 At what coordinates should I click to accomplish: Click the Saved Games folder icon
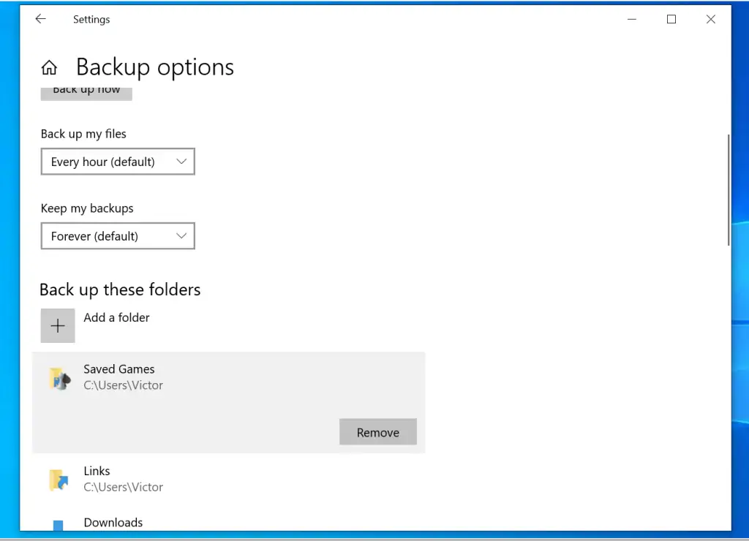coord(59,378)
